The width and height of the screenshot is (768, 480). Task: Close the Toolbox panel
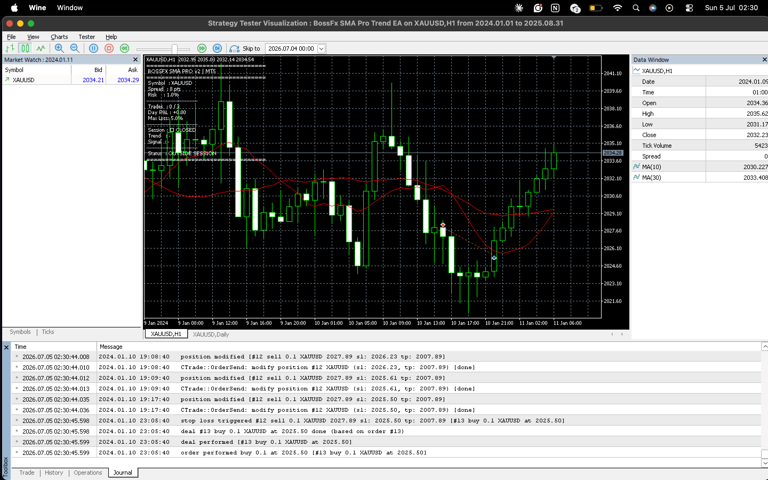tap(6, 348)
